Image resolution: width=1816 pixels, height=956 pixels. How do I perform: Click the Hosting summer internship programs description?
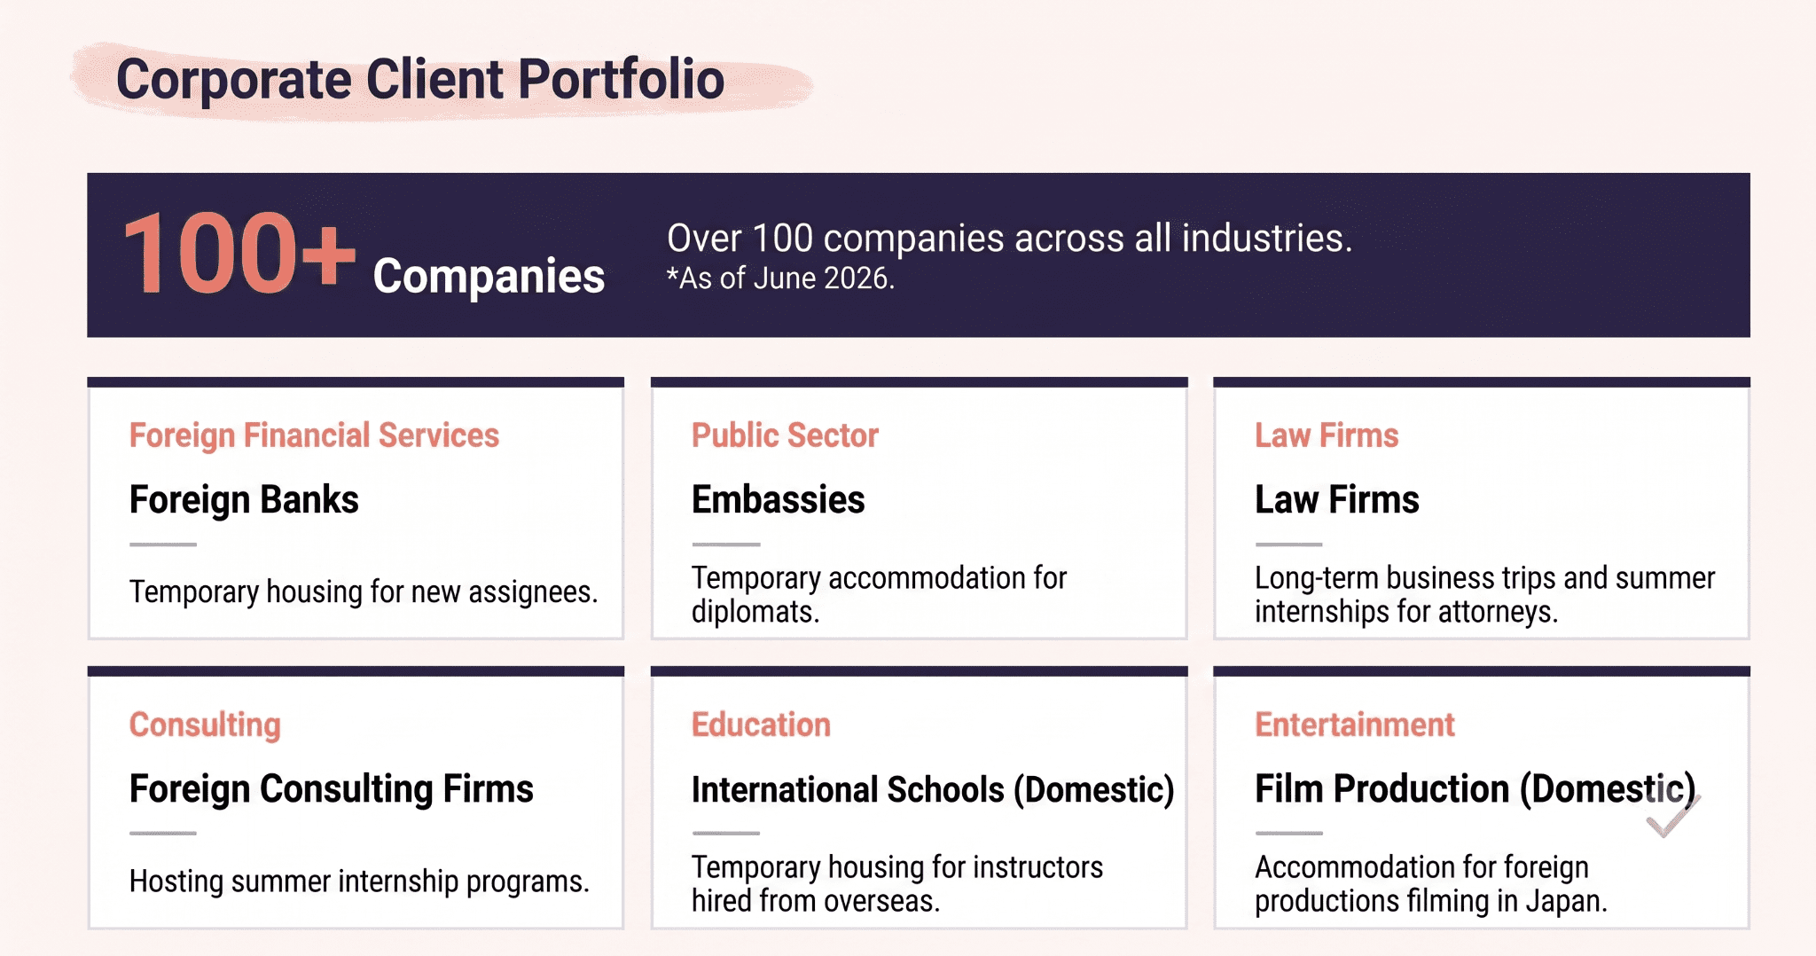pos(359,881)
